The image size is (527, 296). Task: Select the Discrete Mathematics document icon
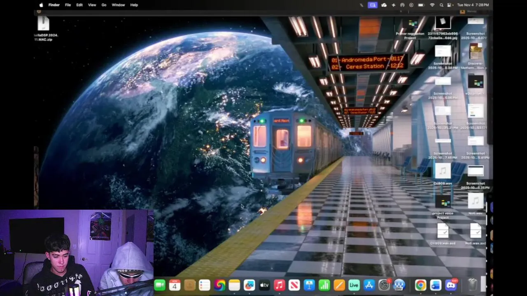pyautogui.click(x=476, y=51)
